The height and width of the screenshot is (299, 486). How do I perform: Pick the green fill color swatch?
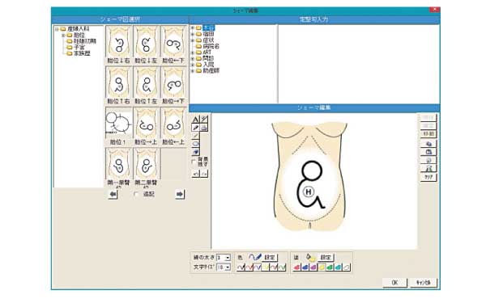(x=330, y=267)
